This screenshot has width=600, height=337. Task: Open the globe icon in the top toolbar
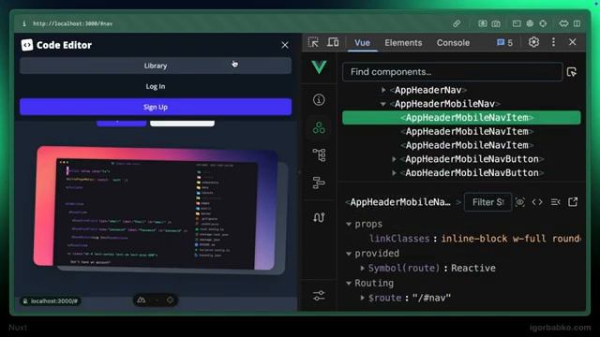tap(530, 23)
